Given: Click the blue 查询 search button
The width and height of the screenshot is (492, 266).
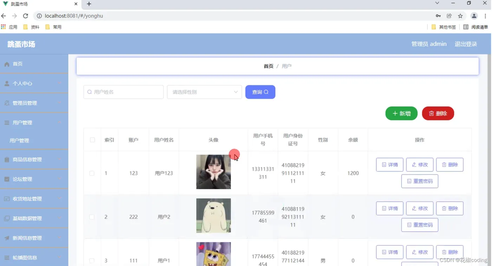Looking at the screenshot, I should pyautogui.click(x=260, y=92).
